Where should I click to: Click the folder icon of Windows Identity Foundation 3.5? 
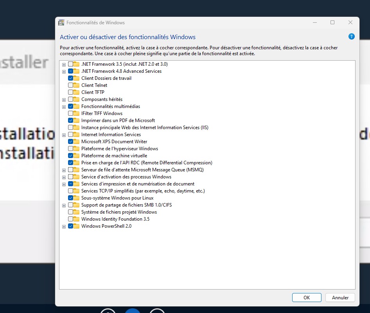(76, 219)
